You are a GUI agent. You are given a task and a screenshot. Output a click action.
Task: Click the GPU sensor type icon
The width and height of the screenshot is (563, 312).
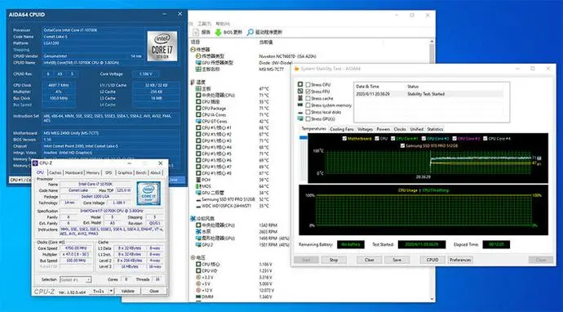click(198, 63)
